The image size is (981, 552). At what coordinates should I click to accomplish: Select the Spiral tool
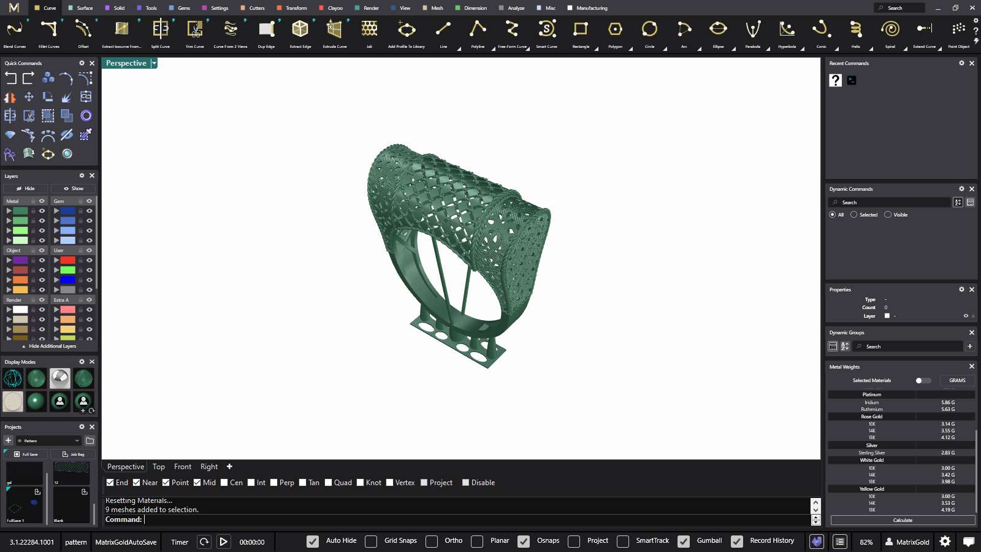click(890, 33)
